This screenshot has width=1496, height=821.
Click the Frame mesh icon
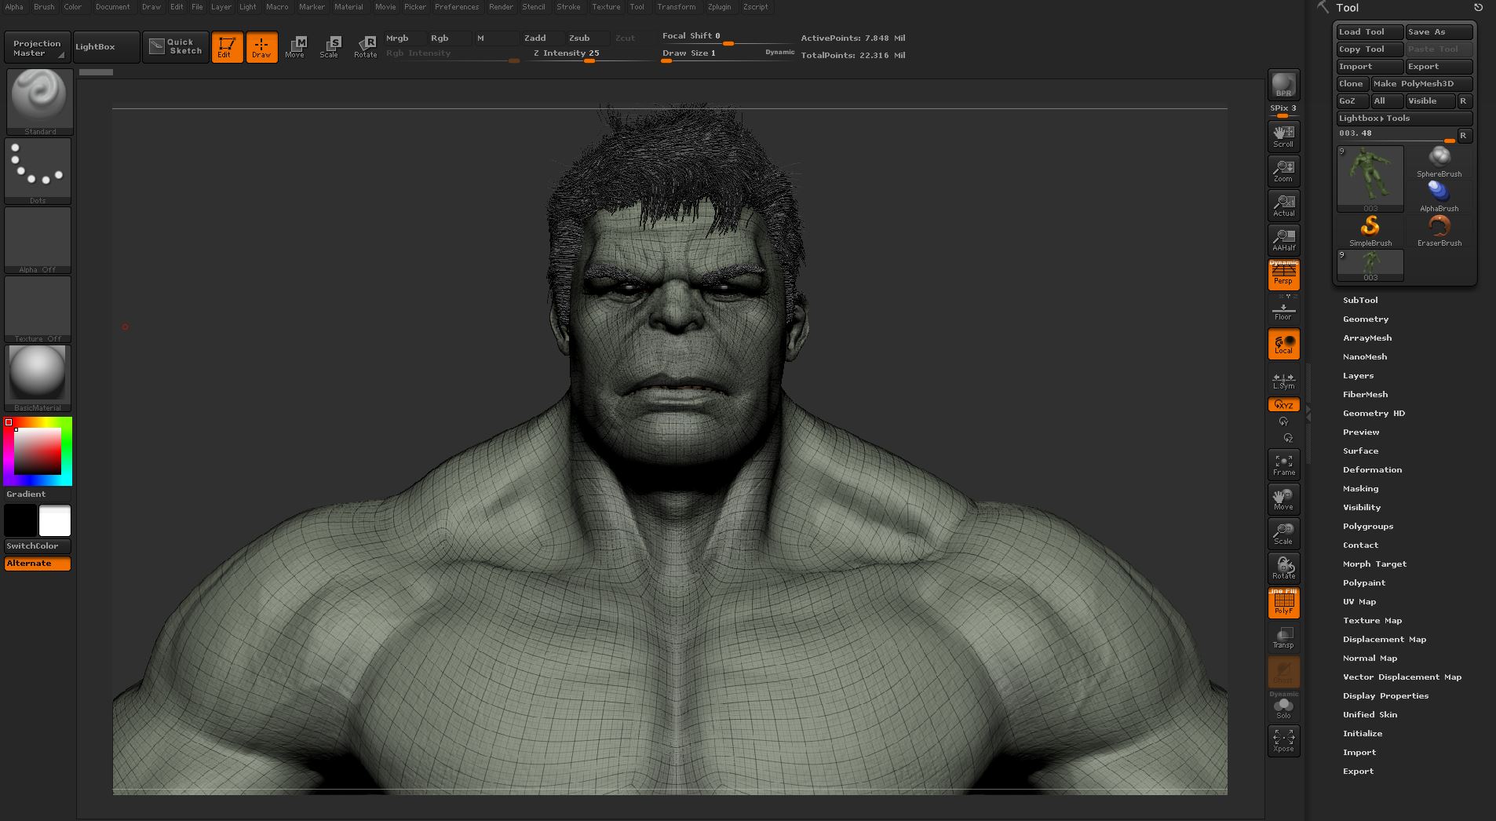[x=1283, y=465]
